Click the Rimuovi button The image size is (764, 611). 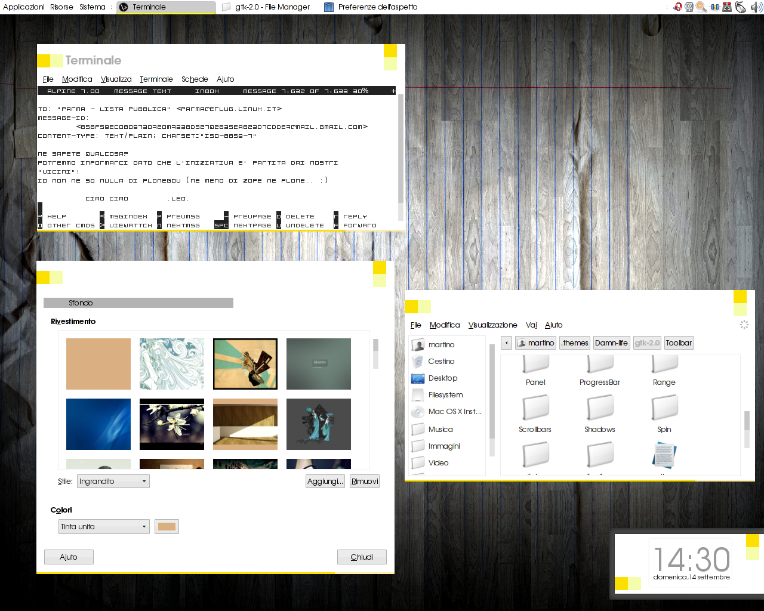click(x=365, y=481)
